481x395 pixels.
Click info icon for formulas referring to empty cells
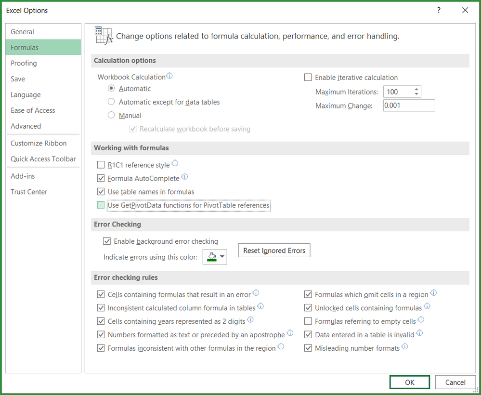(421, 320)
